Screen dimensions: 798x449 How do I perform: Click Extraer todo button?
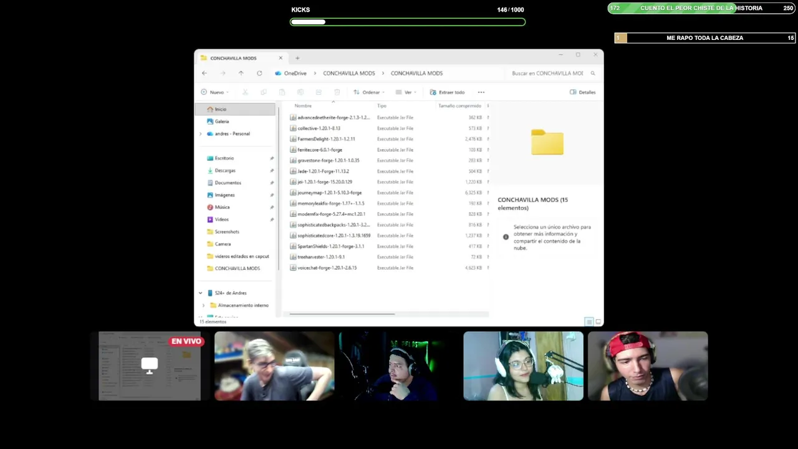pos(447,92)
